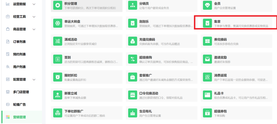277x124 pixels.
Task: Click the 营销管理 colored grid icon
Action: (x=8, y=117)
